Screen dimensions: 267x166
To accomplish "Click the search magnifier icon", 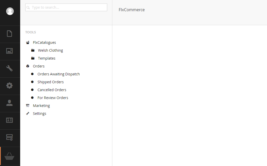I will [x=28, y=7].
